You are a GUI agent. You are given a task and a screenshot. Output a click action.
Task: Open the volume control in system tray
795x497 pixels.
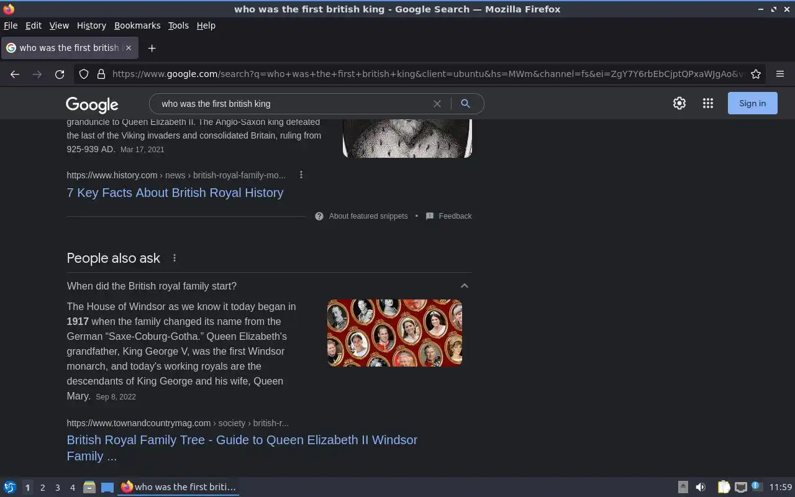pos(701,487)
